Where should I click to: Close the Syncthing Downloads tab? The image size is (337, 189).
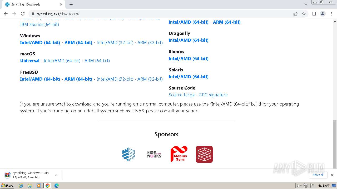[61, 4]
